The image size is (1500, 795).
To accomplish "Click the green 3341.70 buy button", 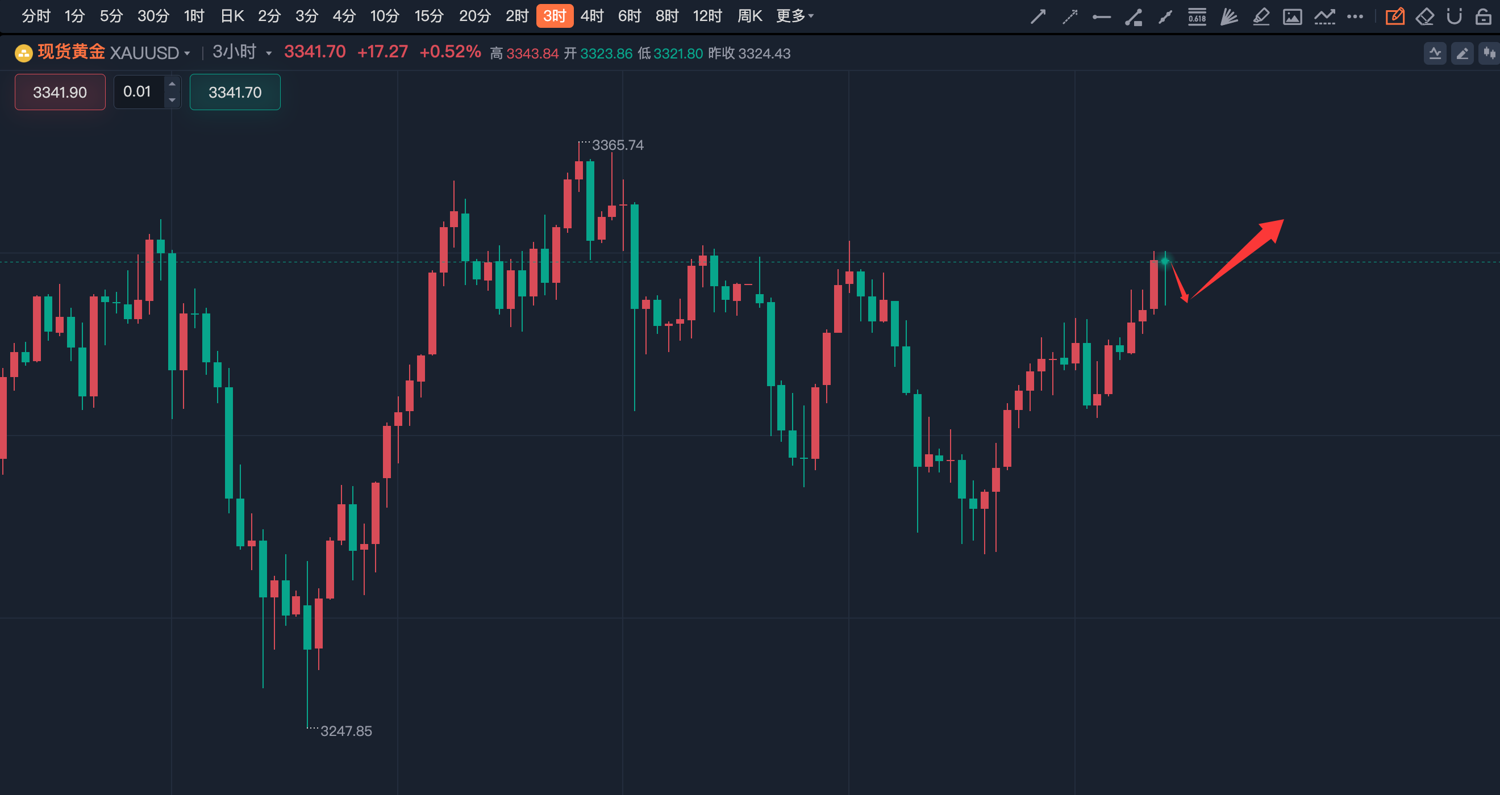I will point(235,92).
